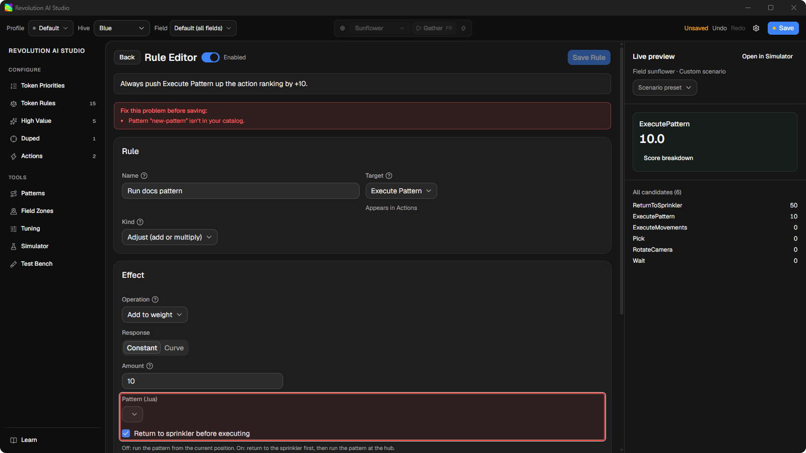The image size is (806, 453).
Task: Open Patterns tool
Action: pos(53,193)
